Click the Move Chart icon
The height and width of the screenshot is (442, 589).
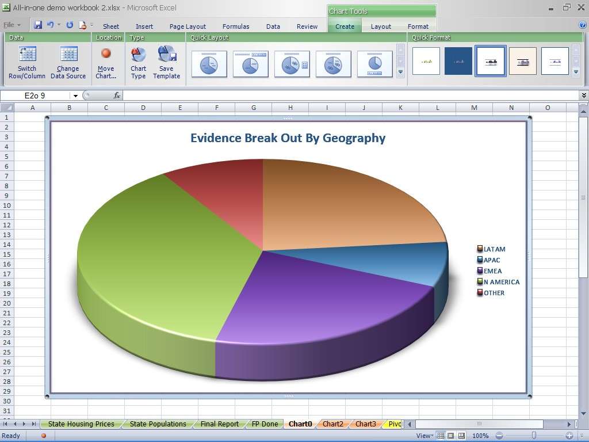(x=106, y=54)
